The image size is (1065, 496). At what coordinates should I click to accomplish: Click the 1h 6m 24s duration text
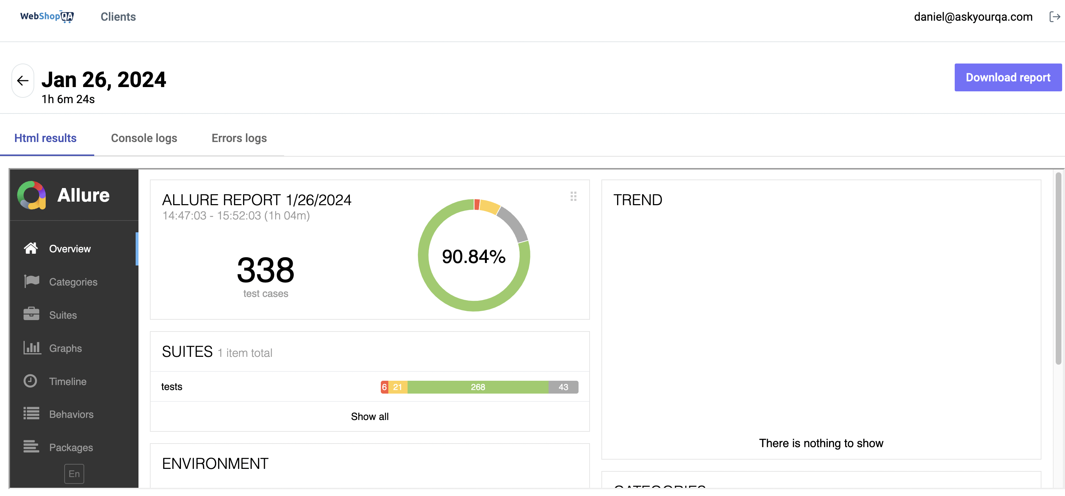(68, 99)
